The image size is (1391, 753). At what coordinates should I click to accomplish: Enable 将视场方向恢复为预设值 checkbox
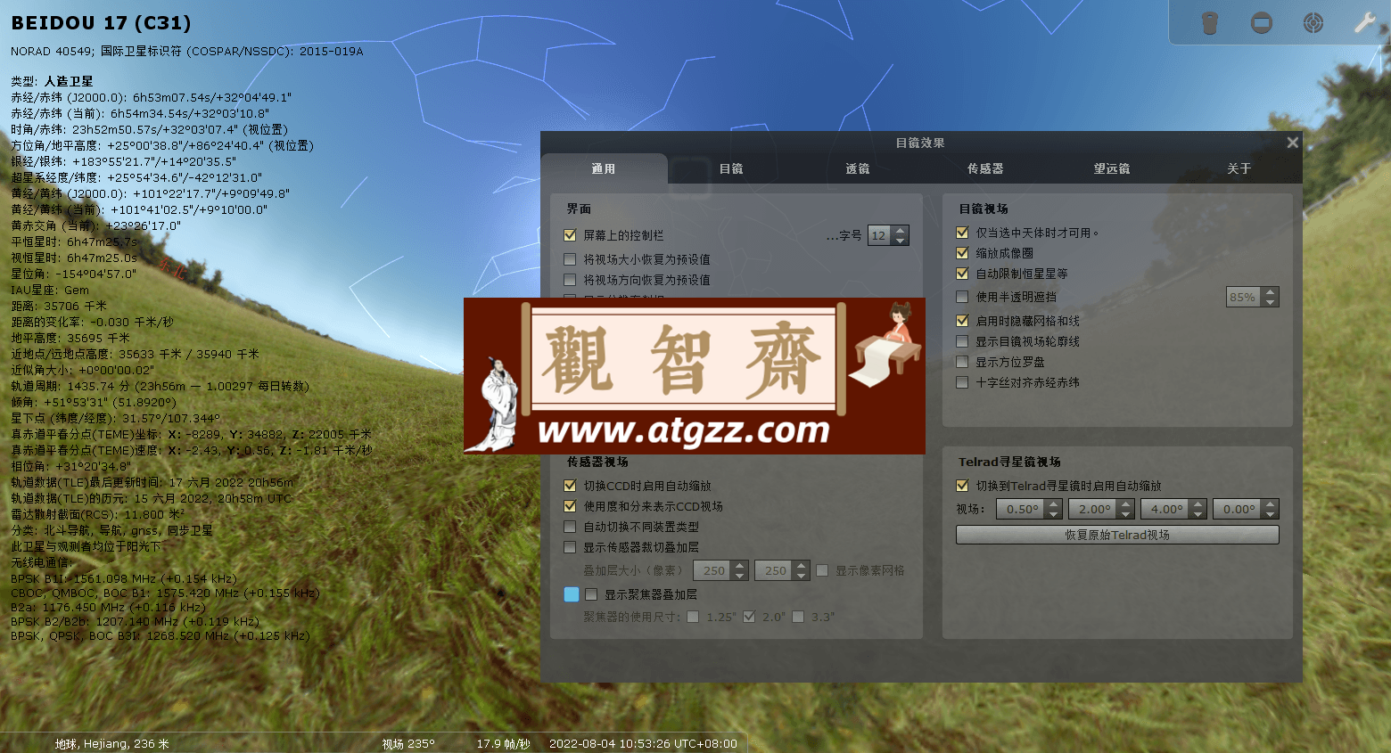click(570, 280)
